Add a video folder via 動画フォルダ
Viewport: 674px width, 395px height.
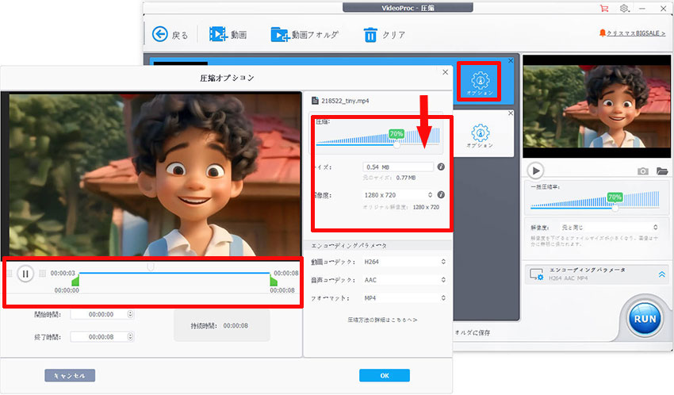[280, 35]
